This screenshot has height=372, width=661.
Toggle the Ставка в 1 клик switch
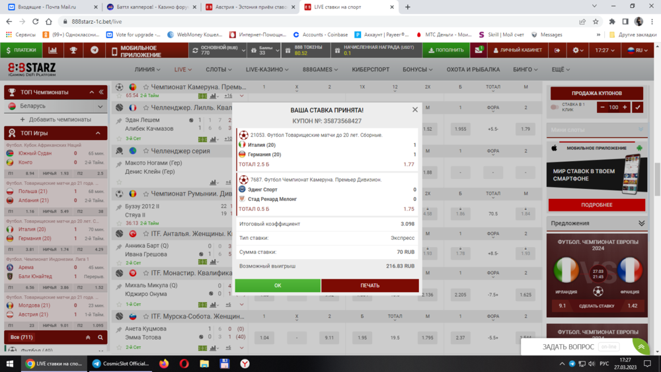pyautogui.click(x=555, y=107)
